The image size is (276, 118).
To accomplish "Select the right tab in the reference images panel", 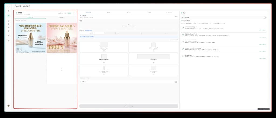I will (x=61, y=18).
